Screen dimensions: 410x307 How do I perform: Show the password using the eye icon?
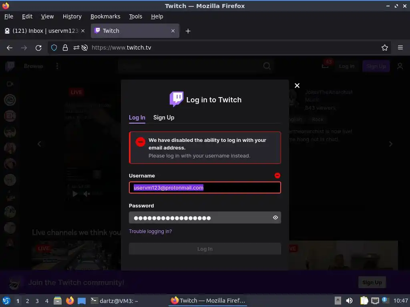point(275,217)
